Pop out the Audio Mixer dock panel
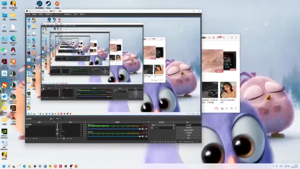The height and width of the screenshot is (169, 300). pyautogui.click(x=148, y=122)
